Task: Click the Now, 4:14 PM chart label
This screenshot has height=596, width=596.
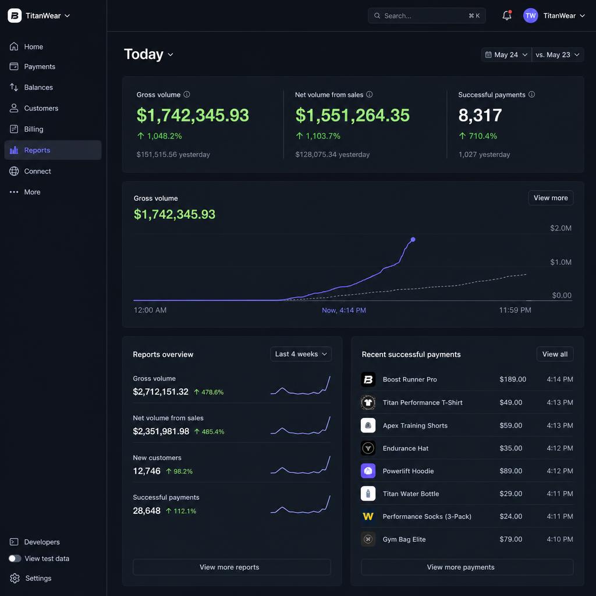Action: (343, 310)
